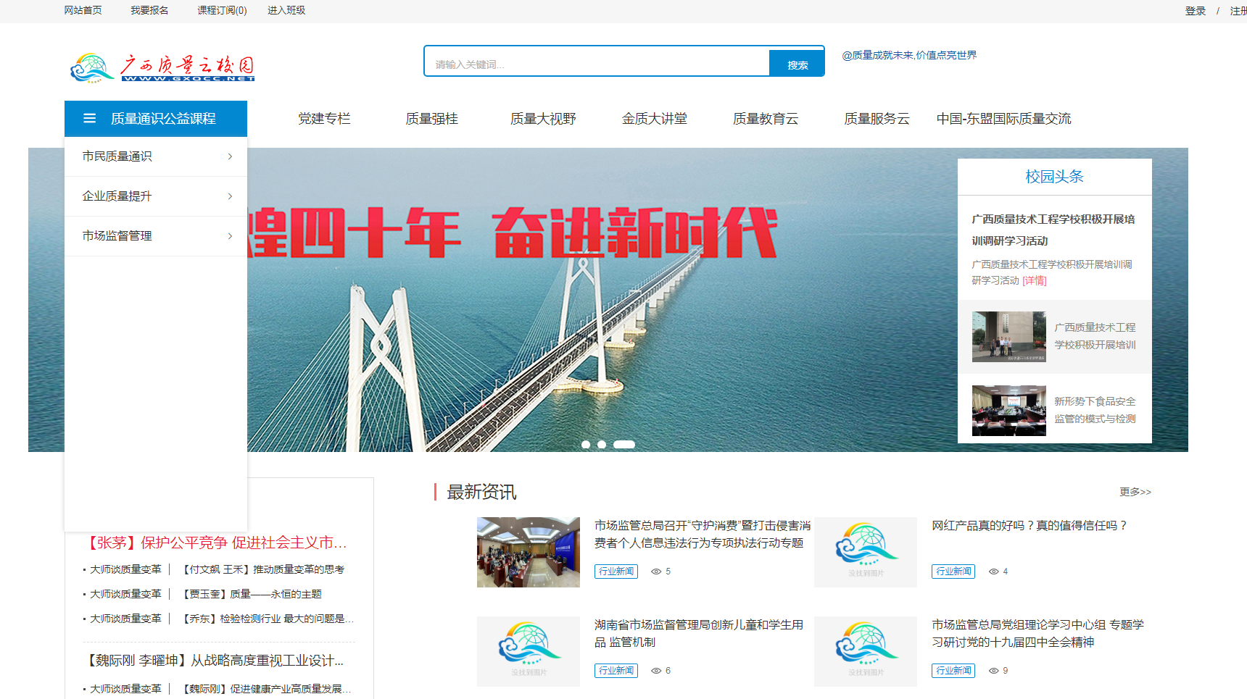Click 行业新闻 tag under 网红产品 article
This screenshot has height=699, width=1247.
coord(953,572)
